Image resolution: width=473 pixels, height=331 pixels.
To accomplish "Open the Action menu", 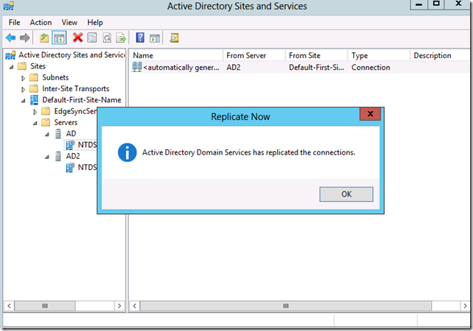I will 40,22.
